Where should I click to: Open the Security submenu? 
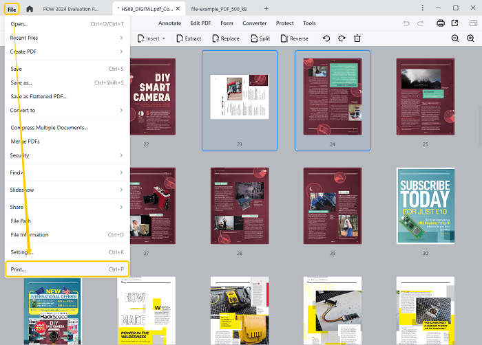(66, 155)
